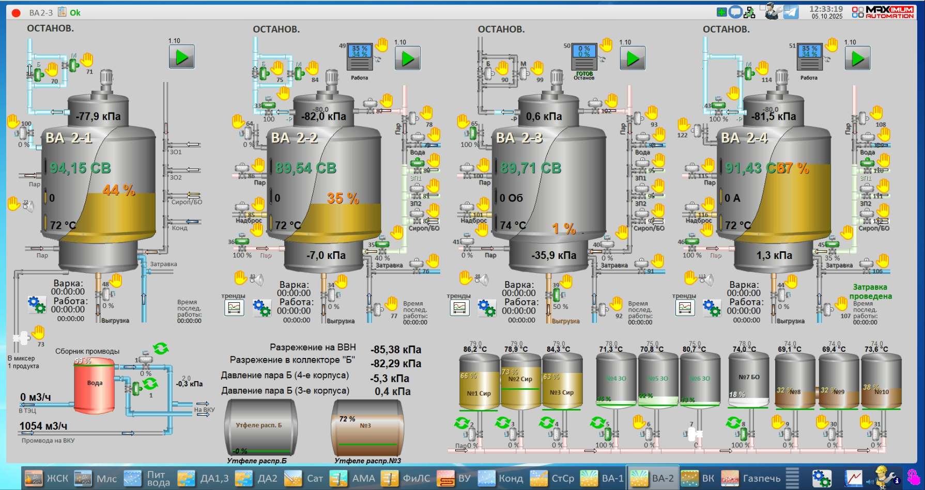Screen dimensions: 925x490
Task: Start the ВА 2-3 vacuum pan
Action: tap(633, 58)
